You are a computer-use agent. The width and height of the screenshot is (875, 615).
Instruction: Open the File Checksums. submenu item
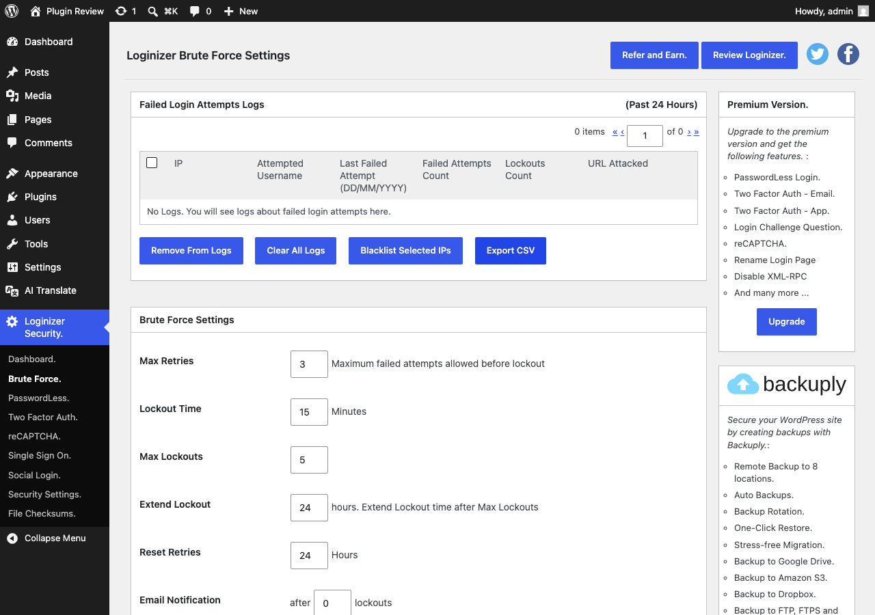click(x=55, y=513)
